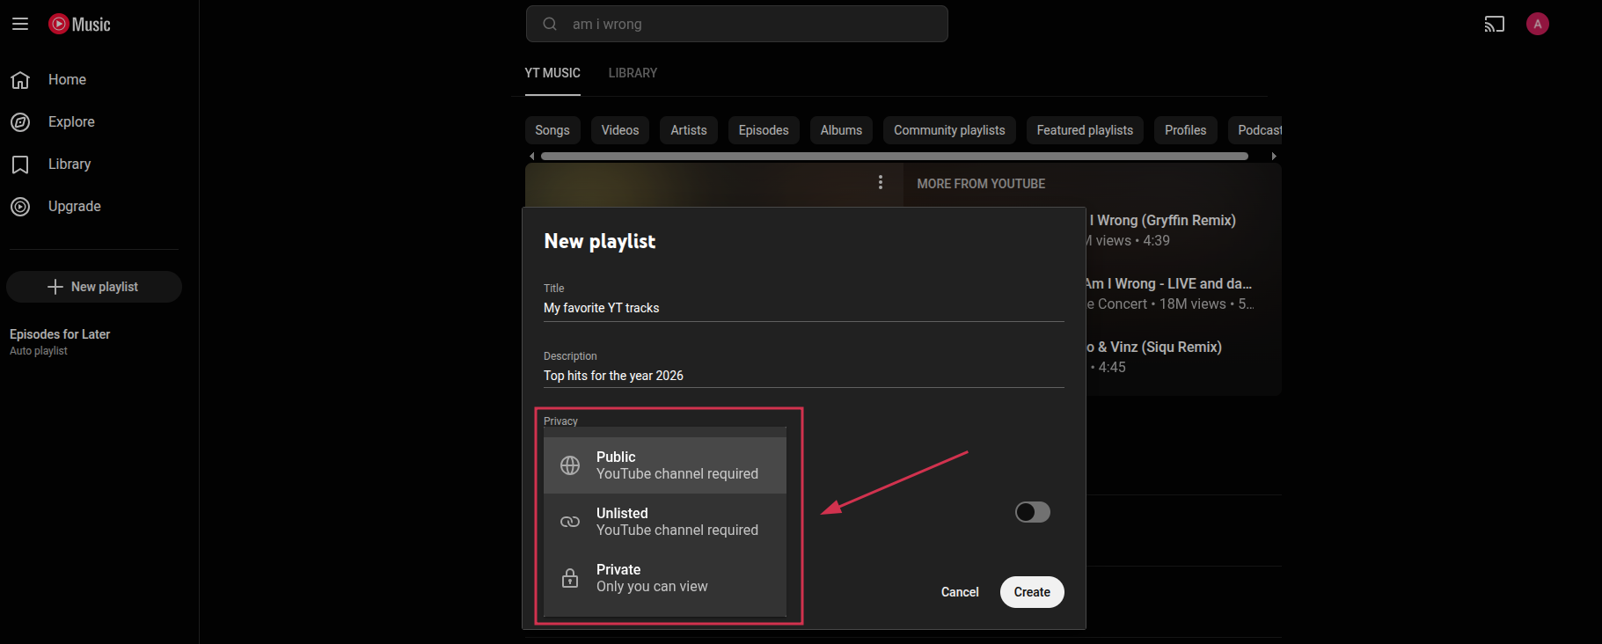Filter results by Songs
This screenshot has width=1602, height=644.
pos(552,130)
